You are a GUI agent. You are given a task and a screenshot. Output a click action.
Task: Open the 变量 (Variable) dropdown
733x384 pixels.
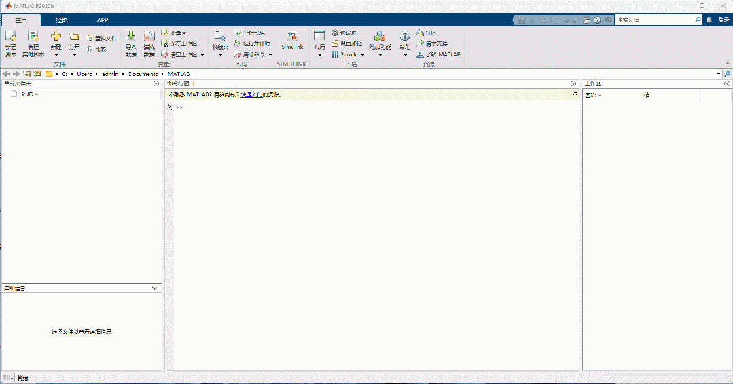pos(175,33)
